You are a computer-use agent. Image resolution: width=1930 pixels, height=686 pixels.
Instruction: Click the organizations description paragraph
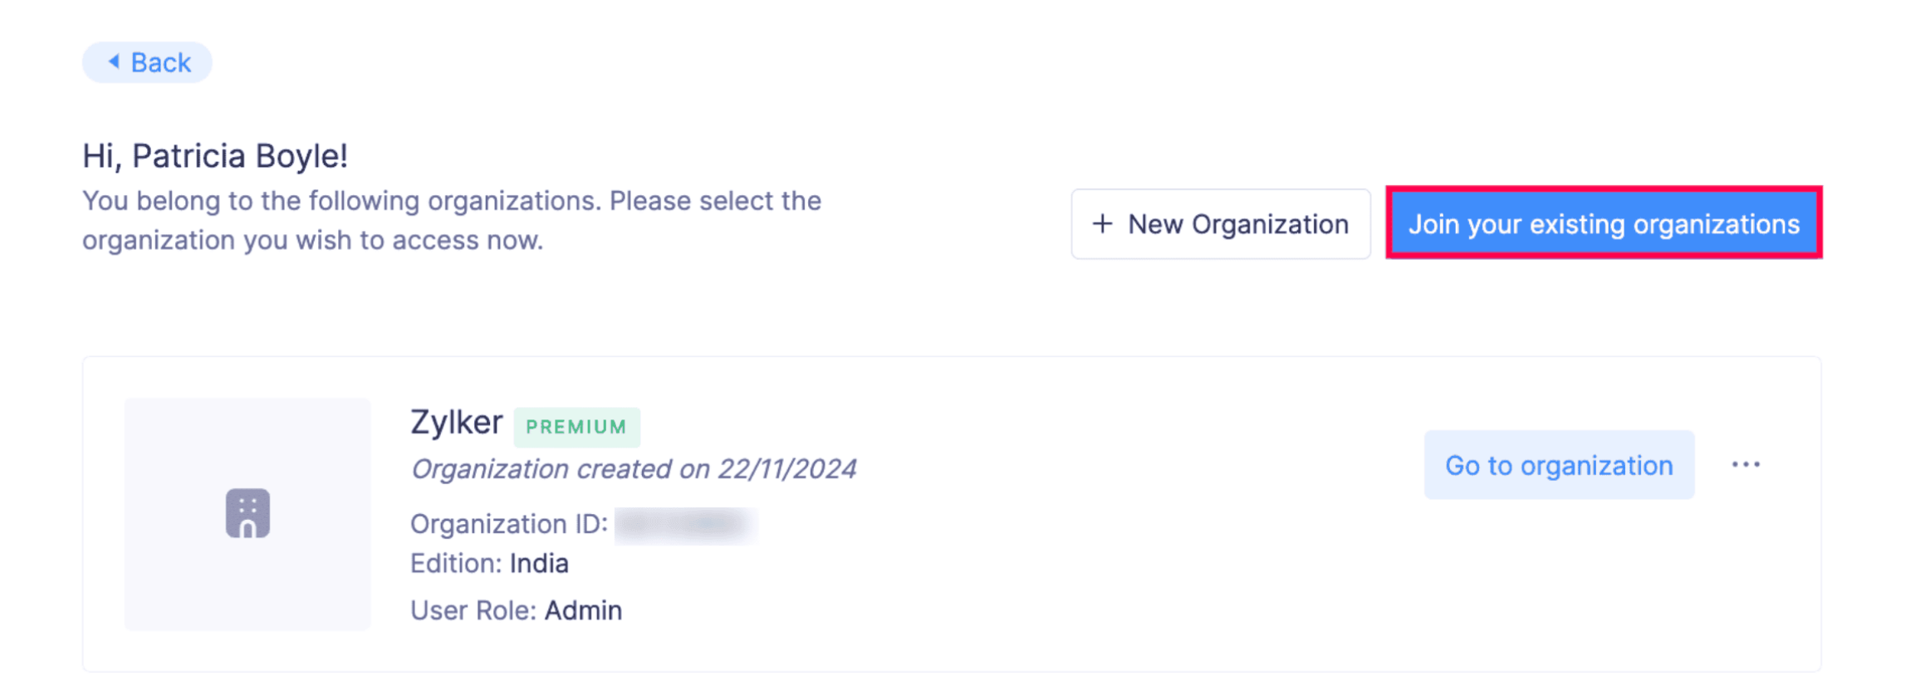tap(451, 221)
